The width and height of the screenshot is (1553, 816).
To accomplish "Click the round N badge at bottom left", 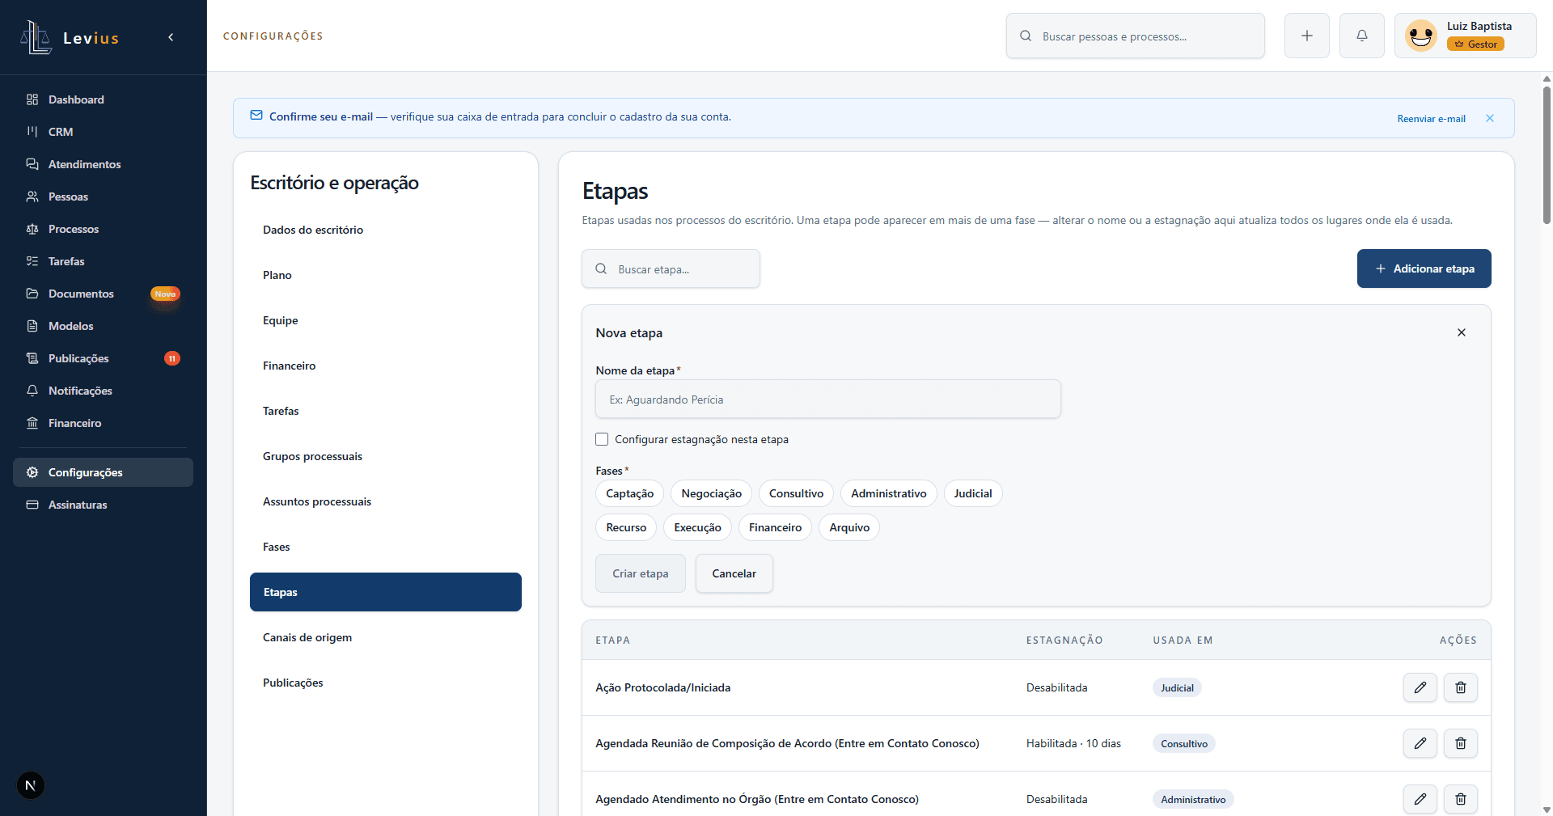I will click(x=31, y=785).
